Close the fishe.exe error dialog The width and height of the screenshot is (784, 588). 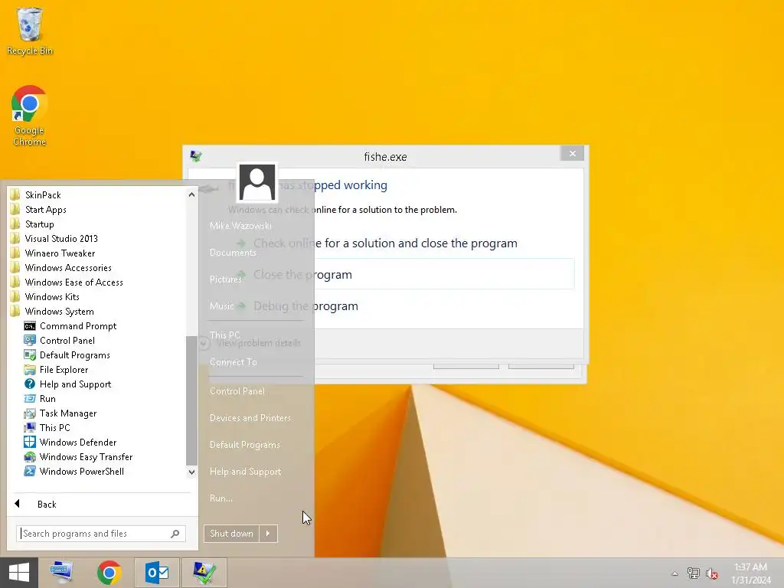click(573, 153)
